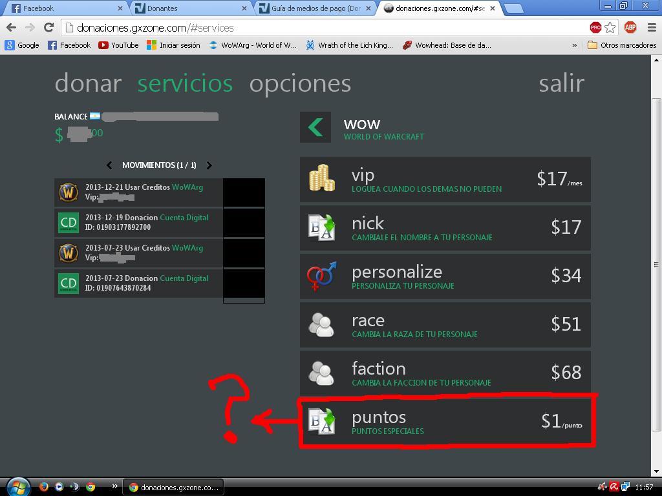662x496 pixels.
Task: Select the race $51 service row
Action: pyautogui.click(x=445, y=325)
